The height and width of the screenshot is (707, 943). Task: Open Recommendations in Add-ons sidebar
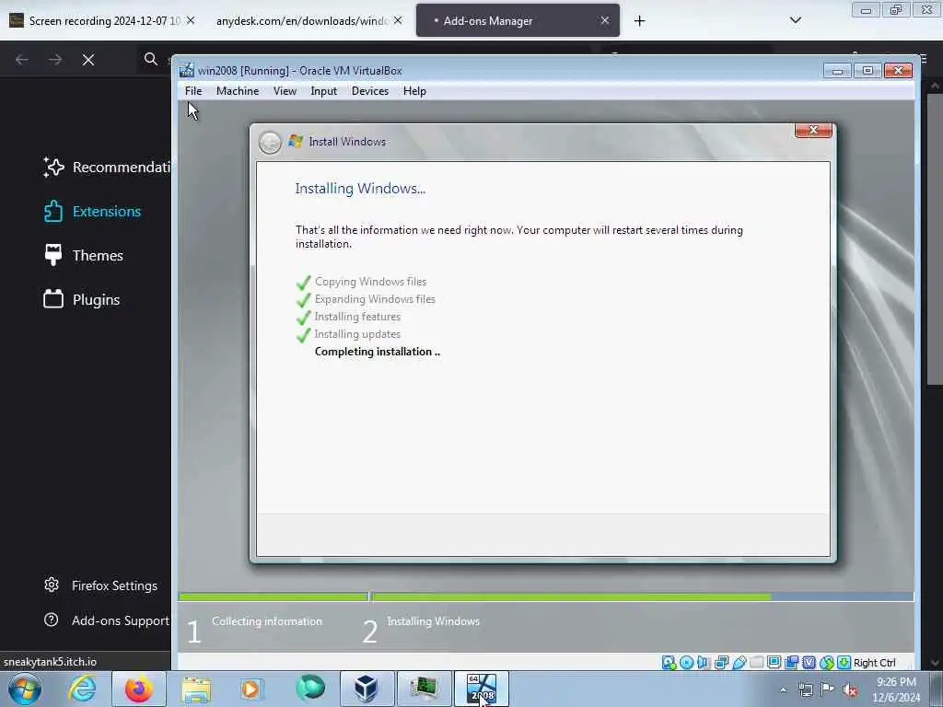pos(107,168)
